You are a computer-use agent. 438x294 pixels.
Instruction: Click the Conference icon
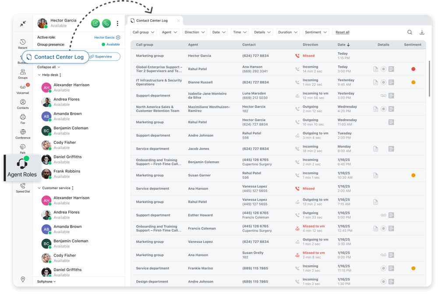(x=23, y=132)
